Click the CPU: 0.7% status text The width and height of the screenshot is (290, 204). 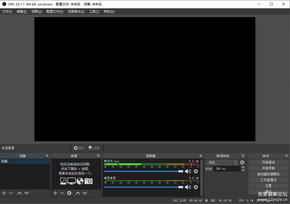[x=246, y=201]
